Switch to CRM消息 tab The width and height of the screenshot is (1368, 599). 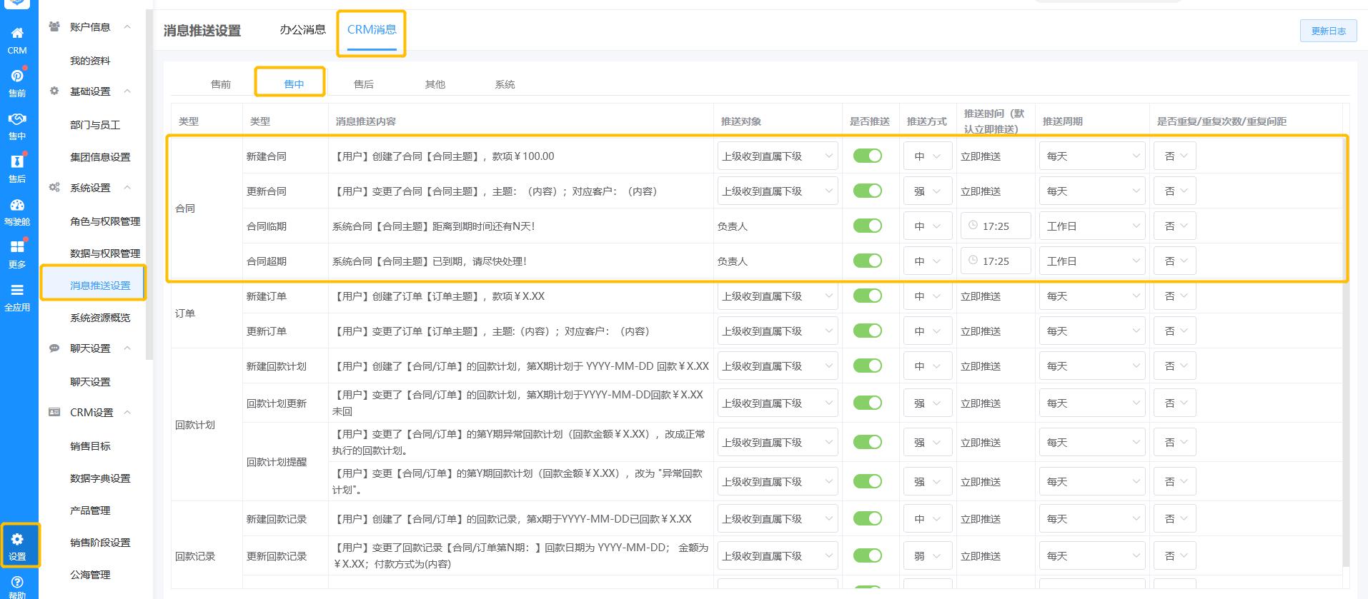[x=372, y=29]
